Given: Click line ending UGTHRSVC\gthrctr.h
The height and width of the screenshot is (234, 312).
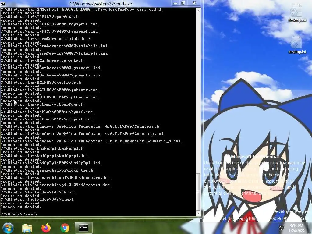Looking at the screenshot, I should pyautogui.click(x=41, y=83).
